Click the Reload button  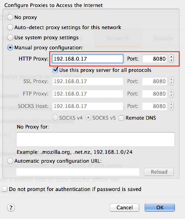point(159,172)
